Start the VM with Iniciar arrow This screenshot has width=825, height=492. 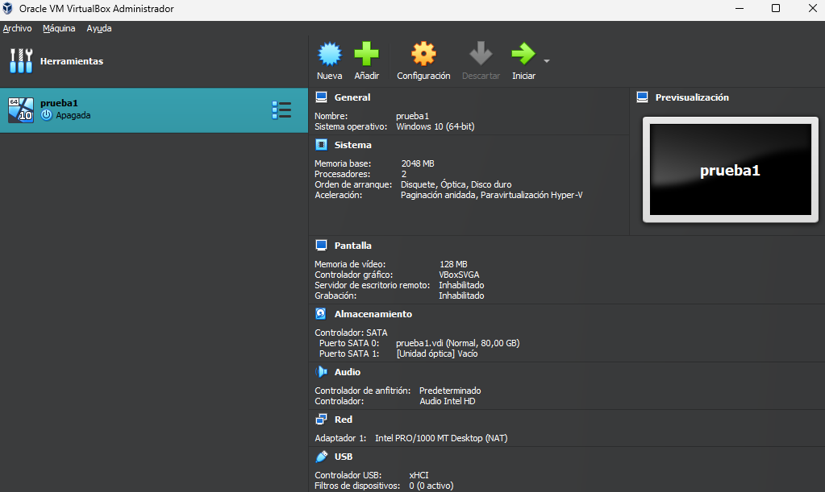(523, 54)
